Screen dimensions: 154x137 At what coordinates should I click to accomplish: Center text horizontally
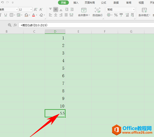(x=56, y=15)
